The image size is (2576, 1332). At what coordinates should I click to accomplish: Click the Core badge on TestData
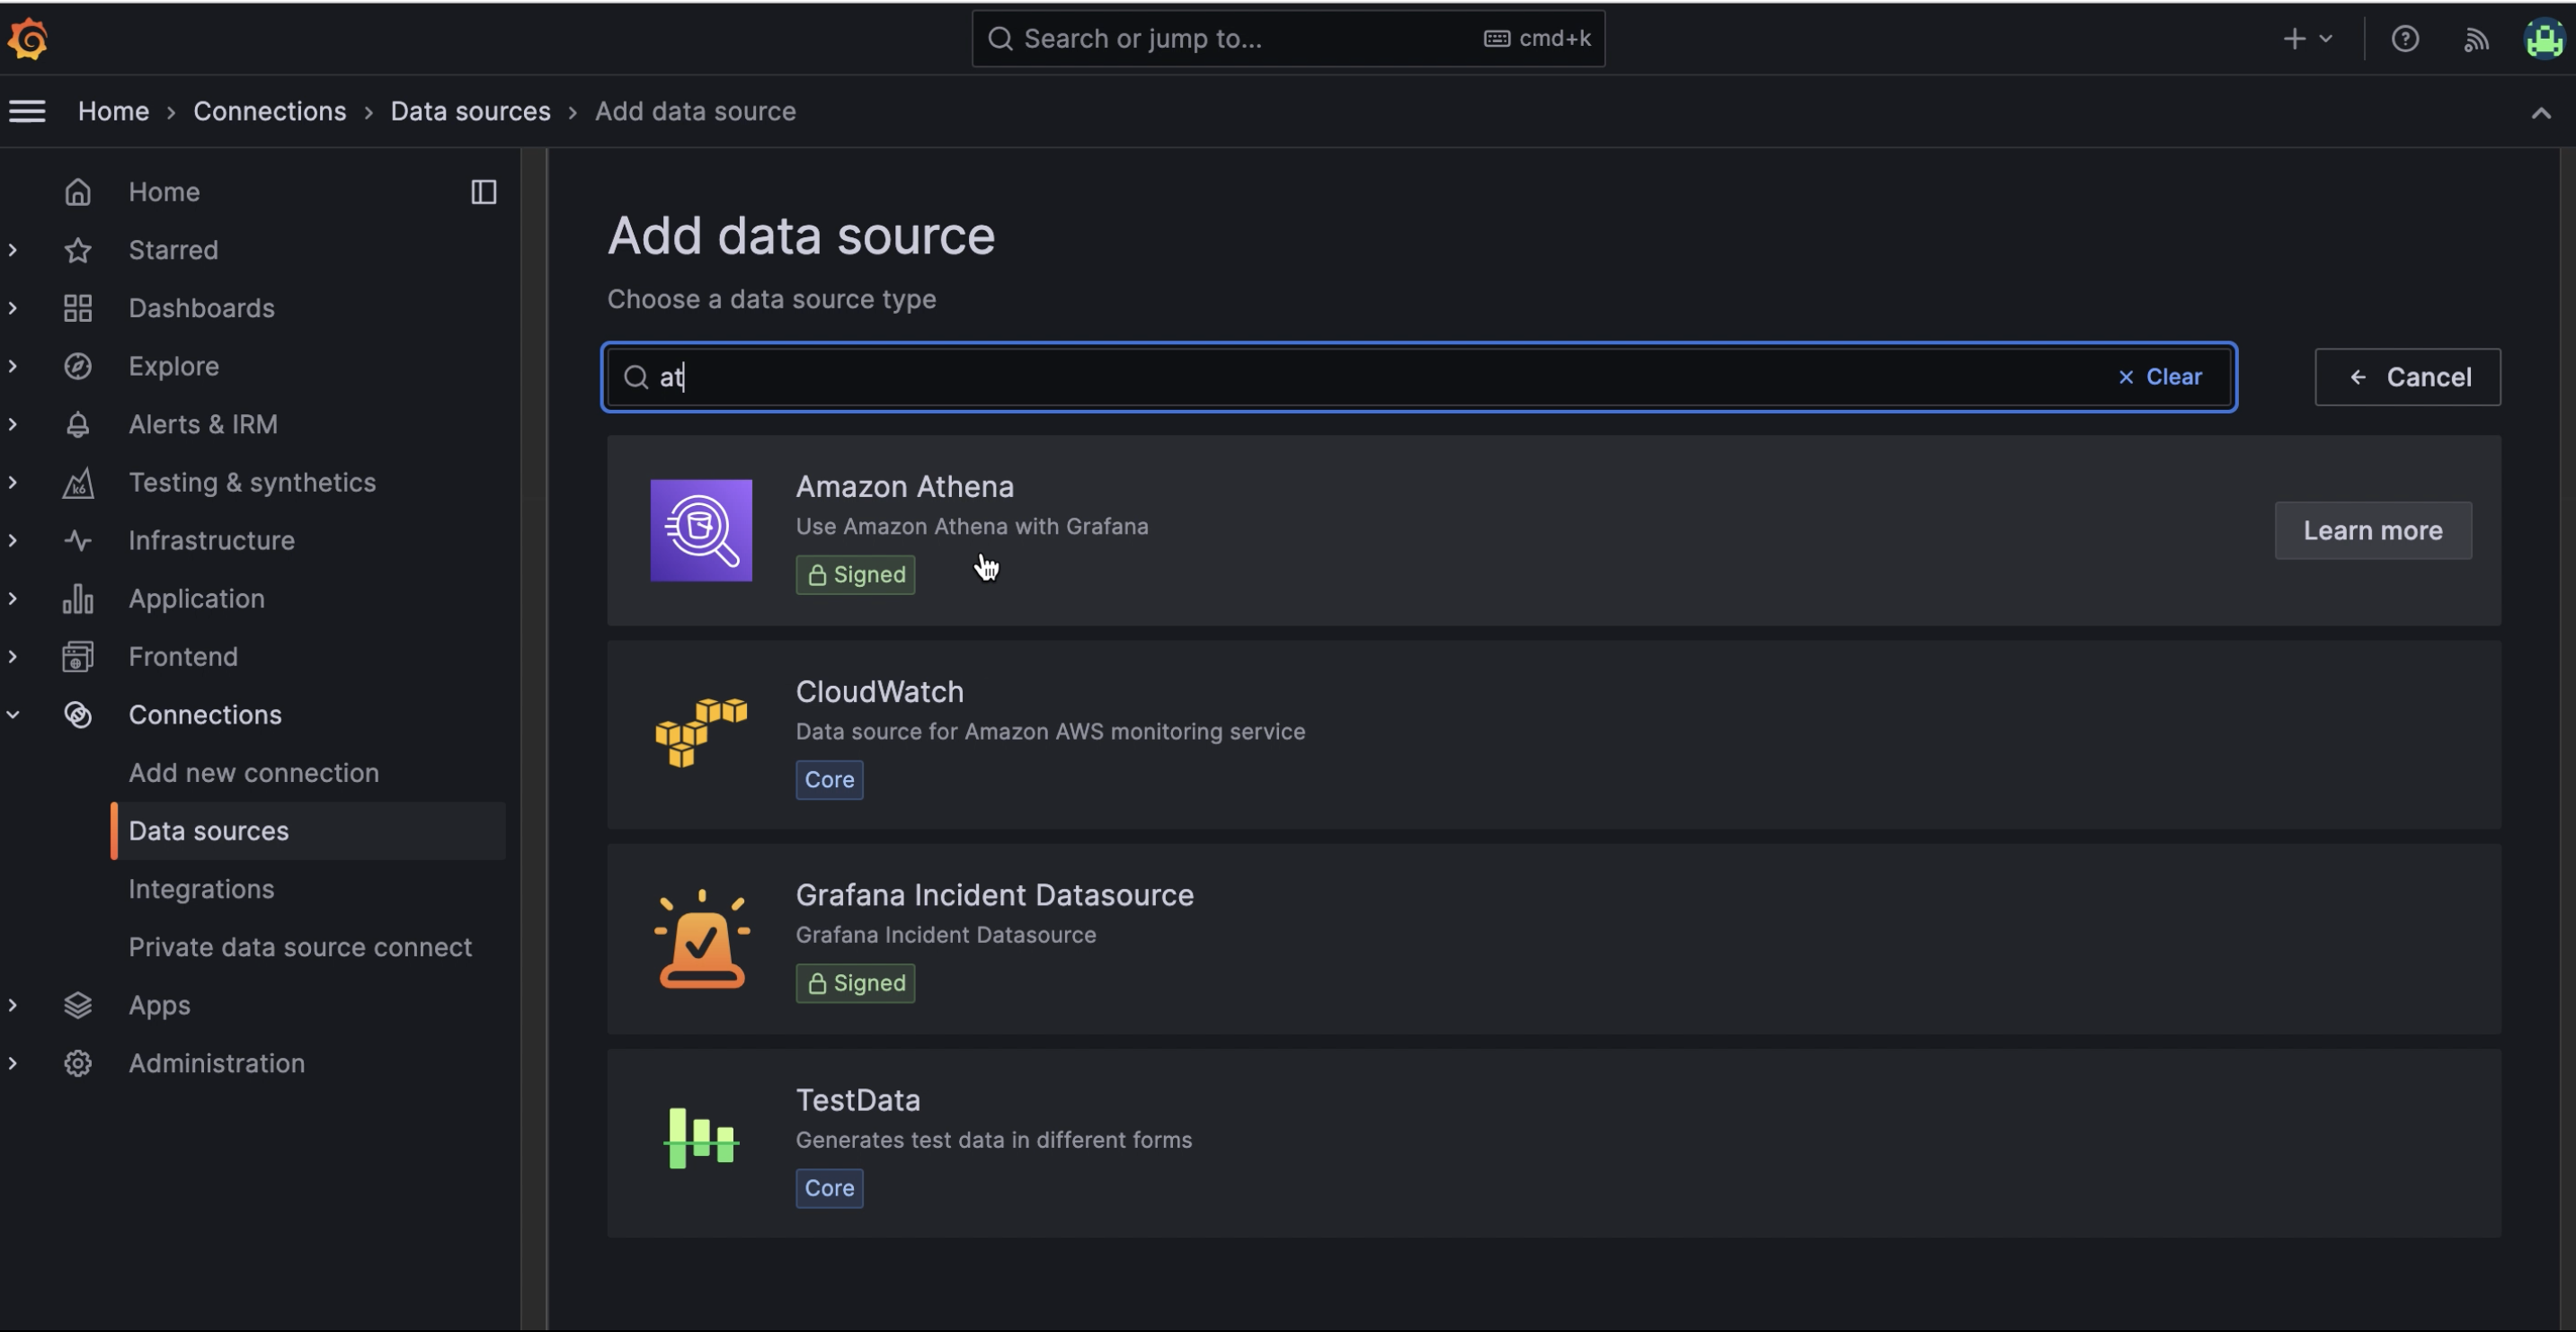[829, 1189]
